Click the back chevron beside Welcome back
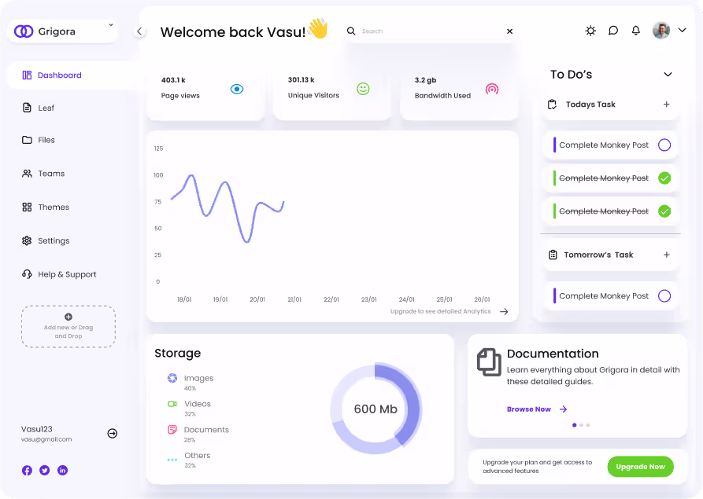703x499 pixels. (x=139, y=31)
